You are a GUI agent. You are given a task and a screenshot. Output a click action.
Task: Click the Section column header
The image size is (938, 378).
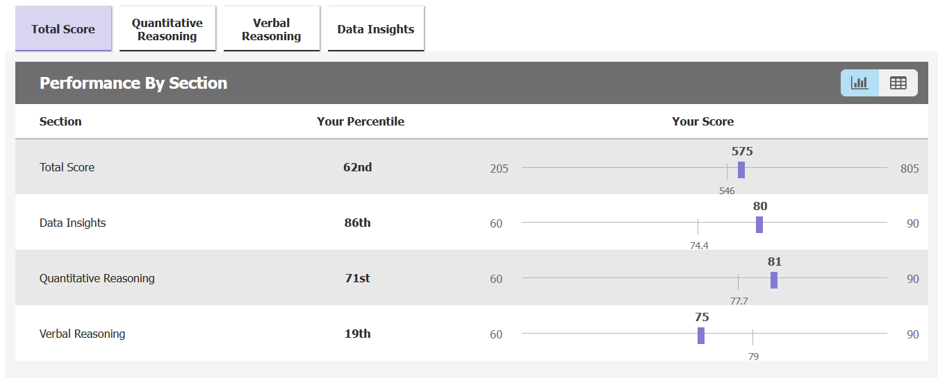click(x=60, y=121)
